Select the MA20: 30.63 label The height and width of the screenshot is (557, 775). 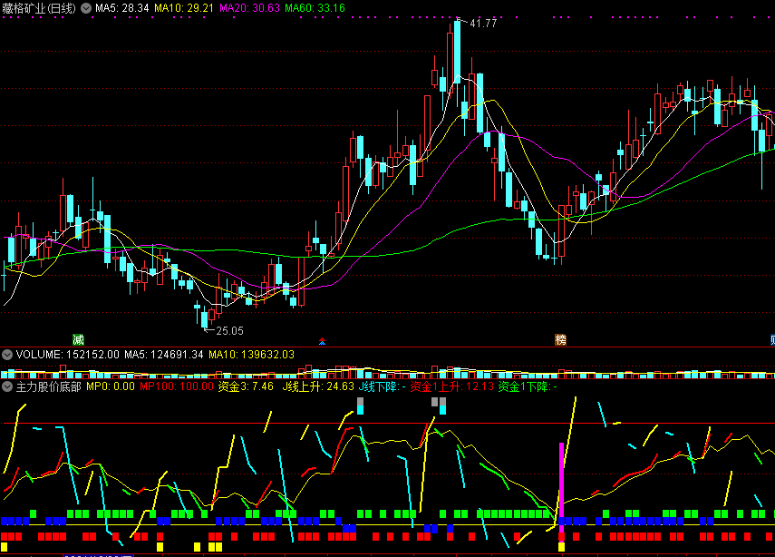tap(249, 8)
